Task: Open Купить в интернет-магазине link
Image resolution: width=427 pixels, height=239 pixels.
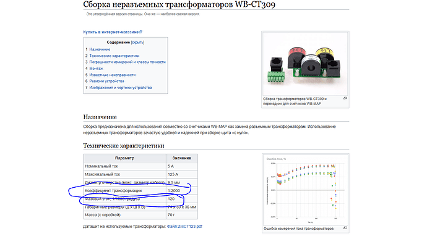Action: 111,32
